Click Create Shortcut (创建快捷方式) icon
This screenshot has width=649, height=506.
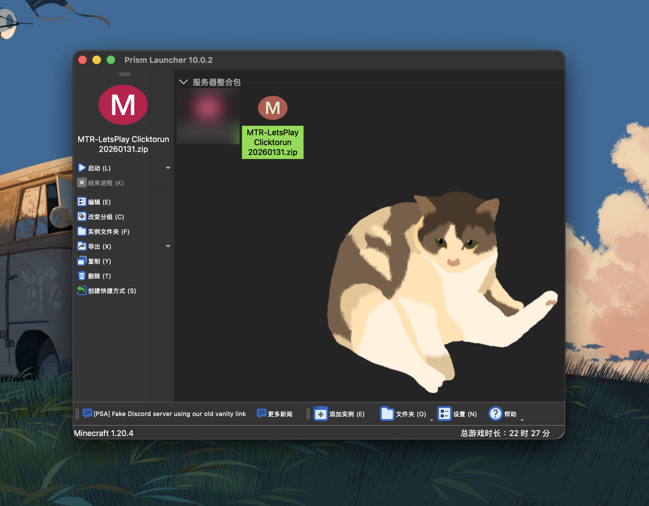pos(82,291)
